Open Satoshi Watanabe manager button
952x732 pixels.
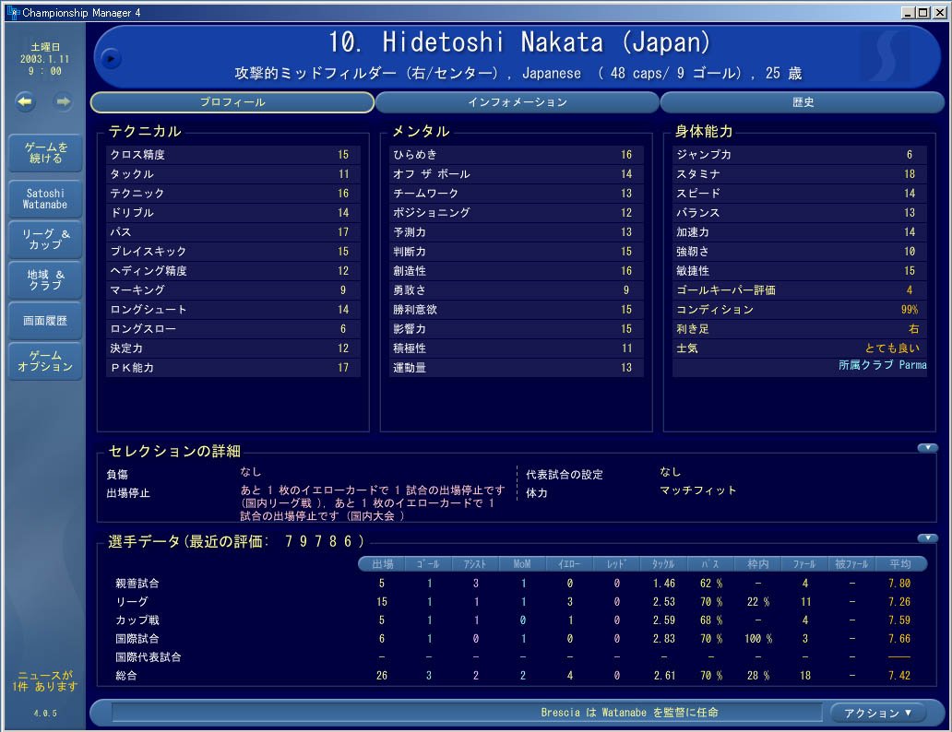45,199
